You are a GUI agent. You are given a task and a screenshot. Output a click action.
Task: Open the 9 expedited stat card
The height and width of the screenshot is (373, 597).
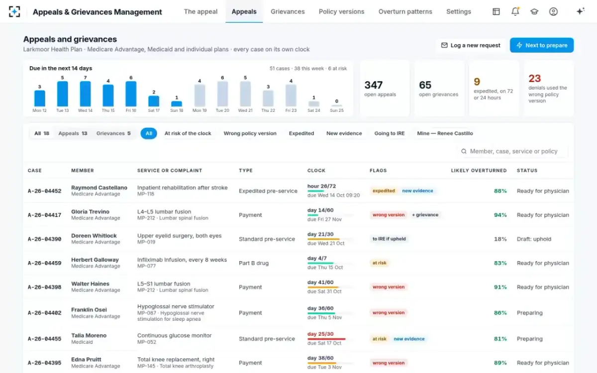(x=494, y=89)
